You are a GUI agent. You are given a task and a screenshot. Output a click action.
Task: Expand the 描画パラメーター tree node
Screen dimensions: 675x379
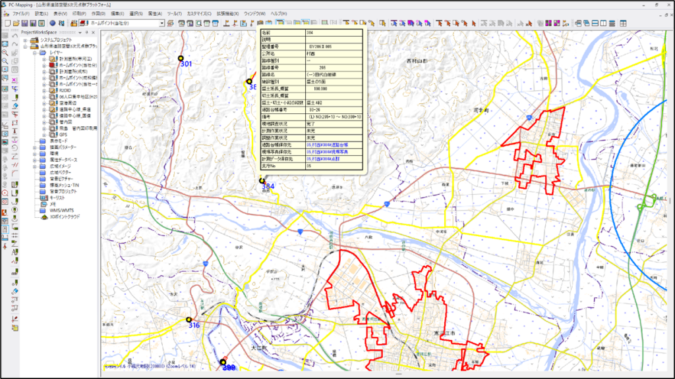pyautogui.click(x=35, y=147)
